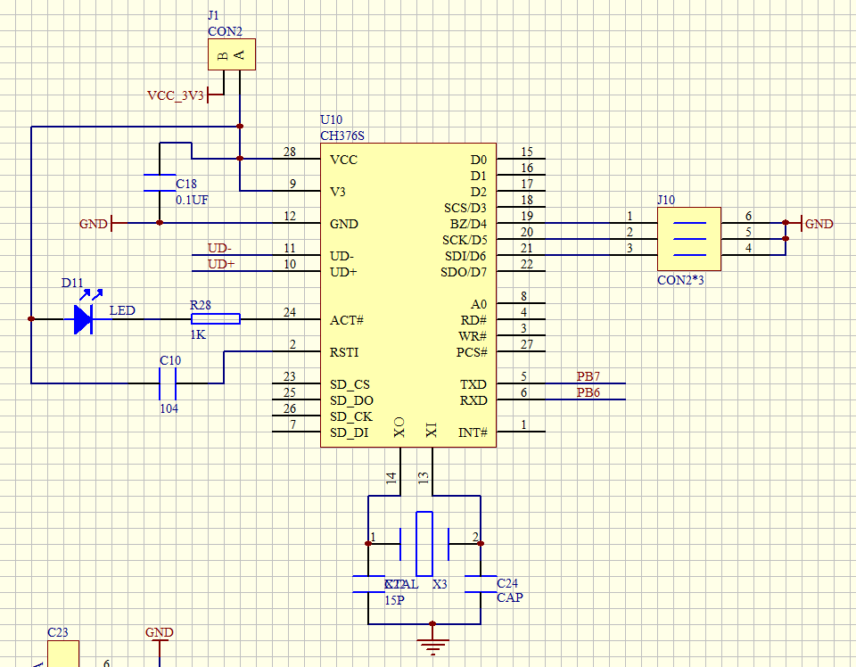Select the R28 resistor symbol
856x667 pixels.
click(x=215, y=318)
